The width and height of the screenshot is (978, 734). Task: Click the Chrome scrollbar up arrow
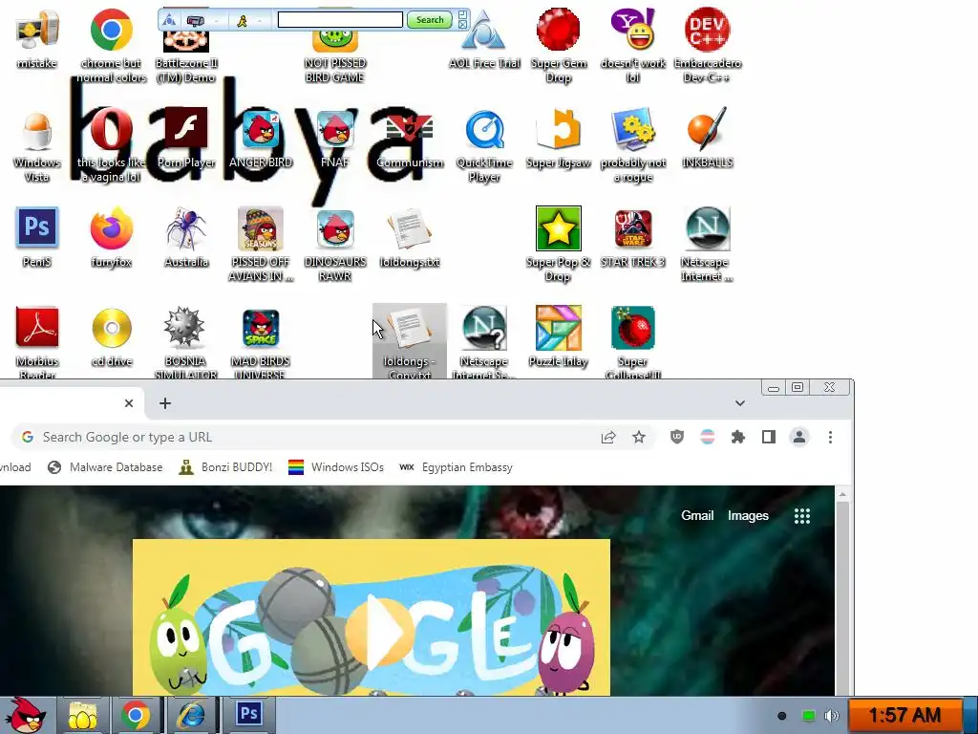coord(842,494)
